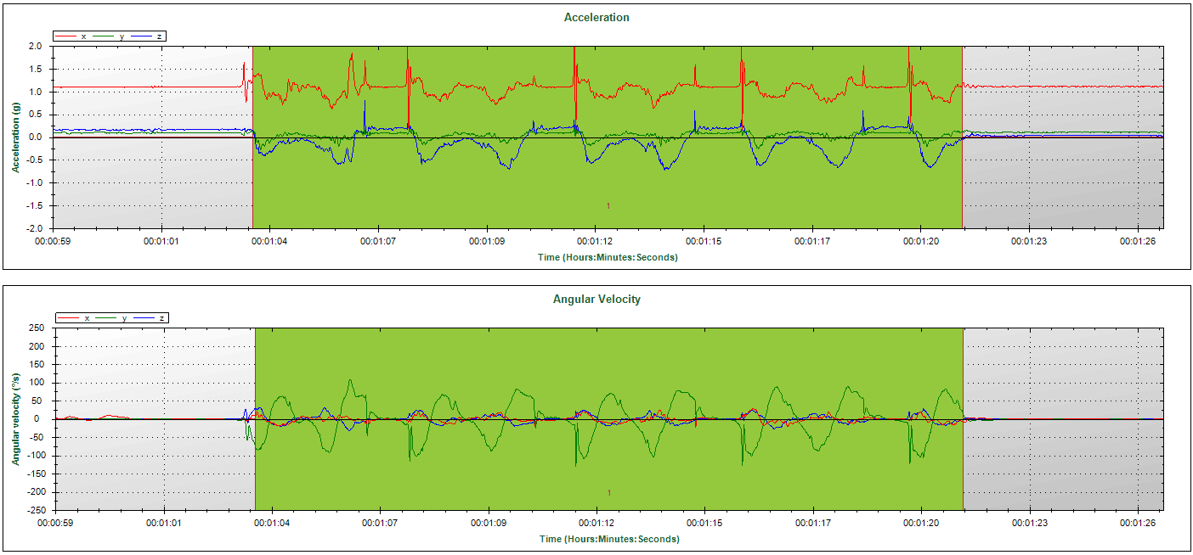The width and height of the screenshot is (1193, 555).
Task: Click the Acceleration (g) vertical axis label
Action: (15, 136)
